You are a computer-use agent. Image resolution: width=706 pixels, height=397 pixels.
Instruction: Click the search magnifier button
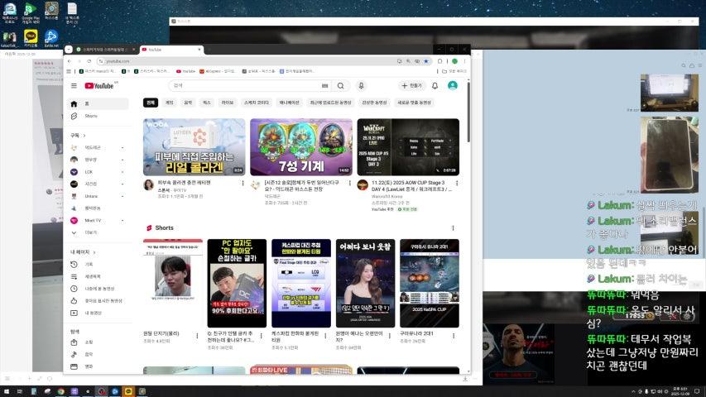click(340, 86)
